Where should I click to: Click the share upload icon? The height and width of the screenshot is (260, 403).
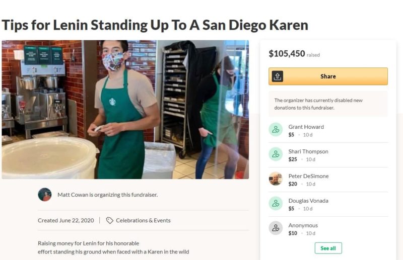[x=278, y=76]
